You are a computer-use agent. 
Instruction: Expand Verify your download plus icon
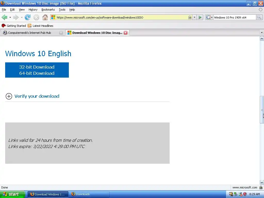(9, 96)
